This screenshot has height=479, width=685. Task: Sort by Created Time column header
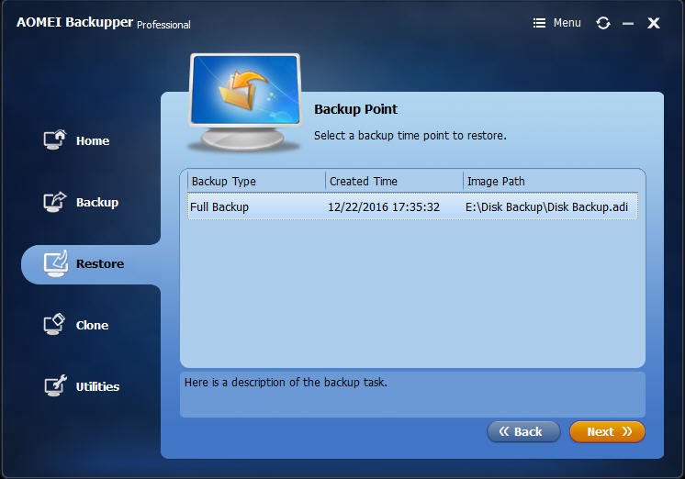(394, 181)
